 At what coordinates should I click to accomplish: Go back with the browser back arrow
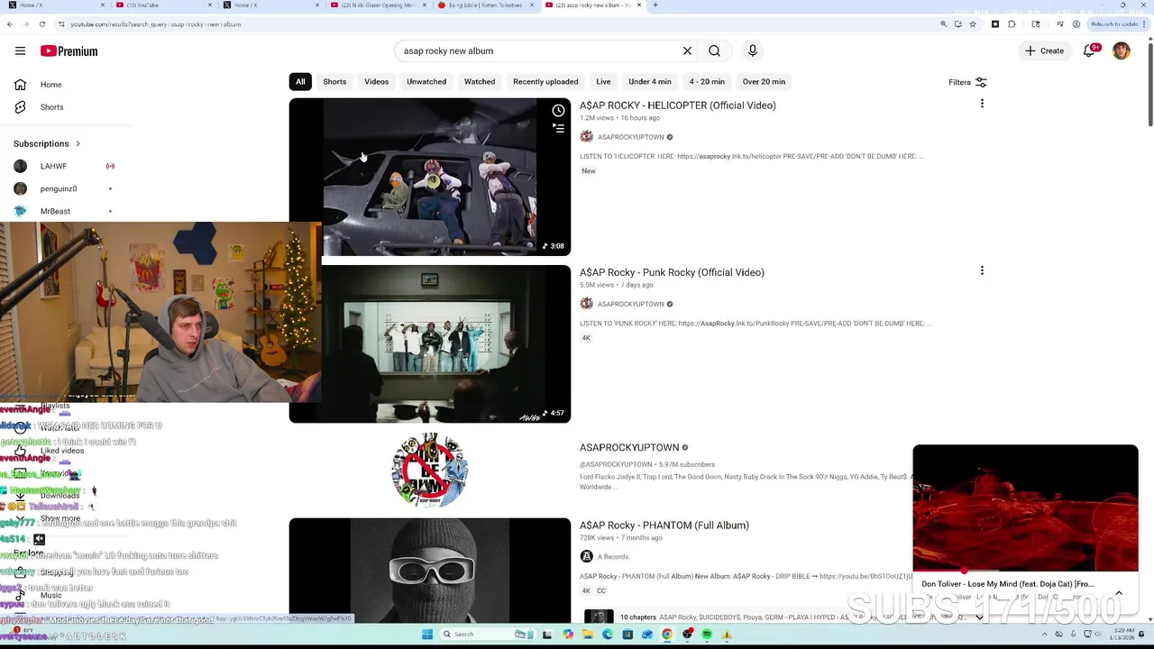(x=10, y=24)
